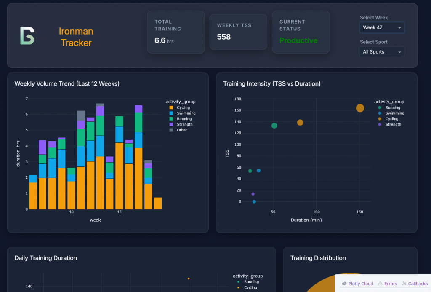Open the Errors panel
The image size is (431, 292).
point(390,284)
